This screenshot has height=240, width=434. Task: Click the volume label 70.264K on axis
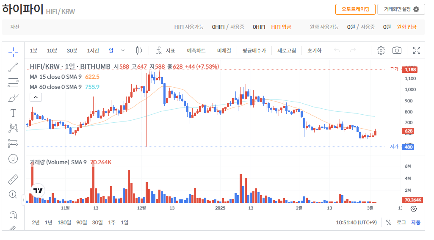pos(412,200)
